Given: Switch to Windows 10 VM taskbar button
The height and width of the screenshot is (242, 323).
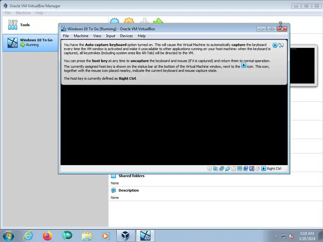Looking at the screenshot, I should tap(145, 236).
